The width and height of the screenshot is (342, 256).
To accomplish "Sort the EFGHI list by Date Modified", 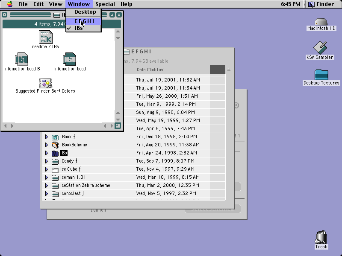I will (x=150, y=70).
